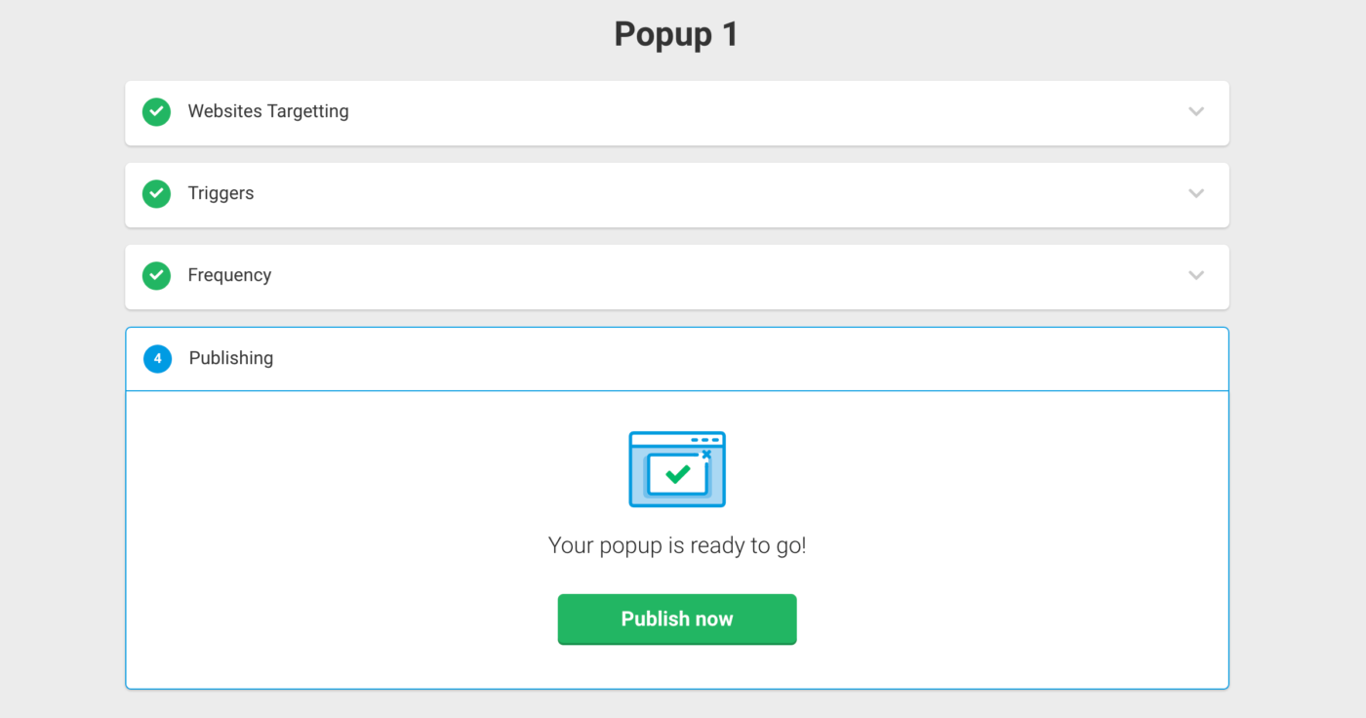Click the Publishing step title text
This screenshot has width=1366, height=718.
(231, 358)
